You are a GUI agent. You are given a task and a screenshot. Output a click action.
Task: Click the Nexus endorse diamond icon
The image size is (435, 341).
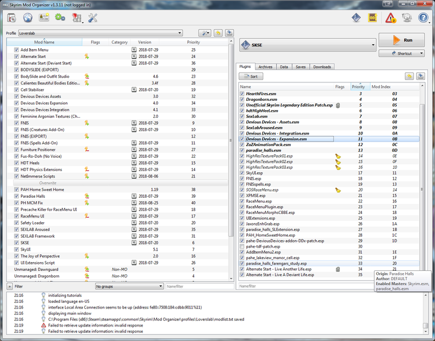pyautogui.click(x=356, y=18)
